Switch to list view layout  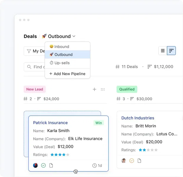coord(163,51)
